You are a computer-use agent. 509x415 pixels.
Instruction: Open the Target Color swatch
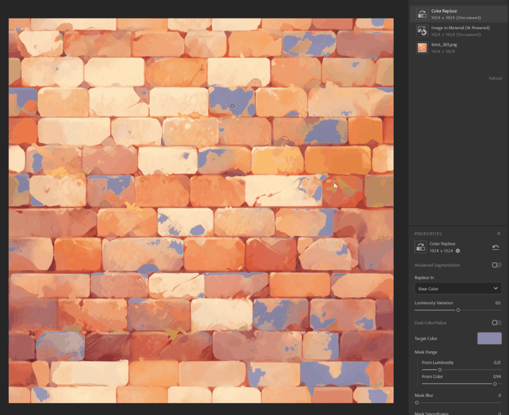(x=489, y=338)
